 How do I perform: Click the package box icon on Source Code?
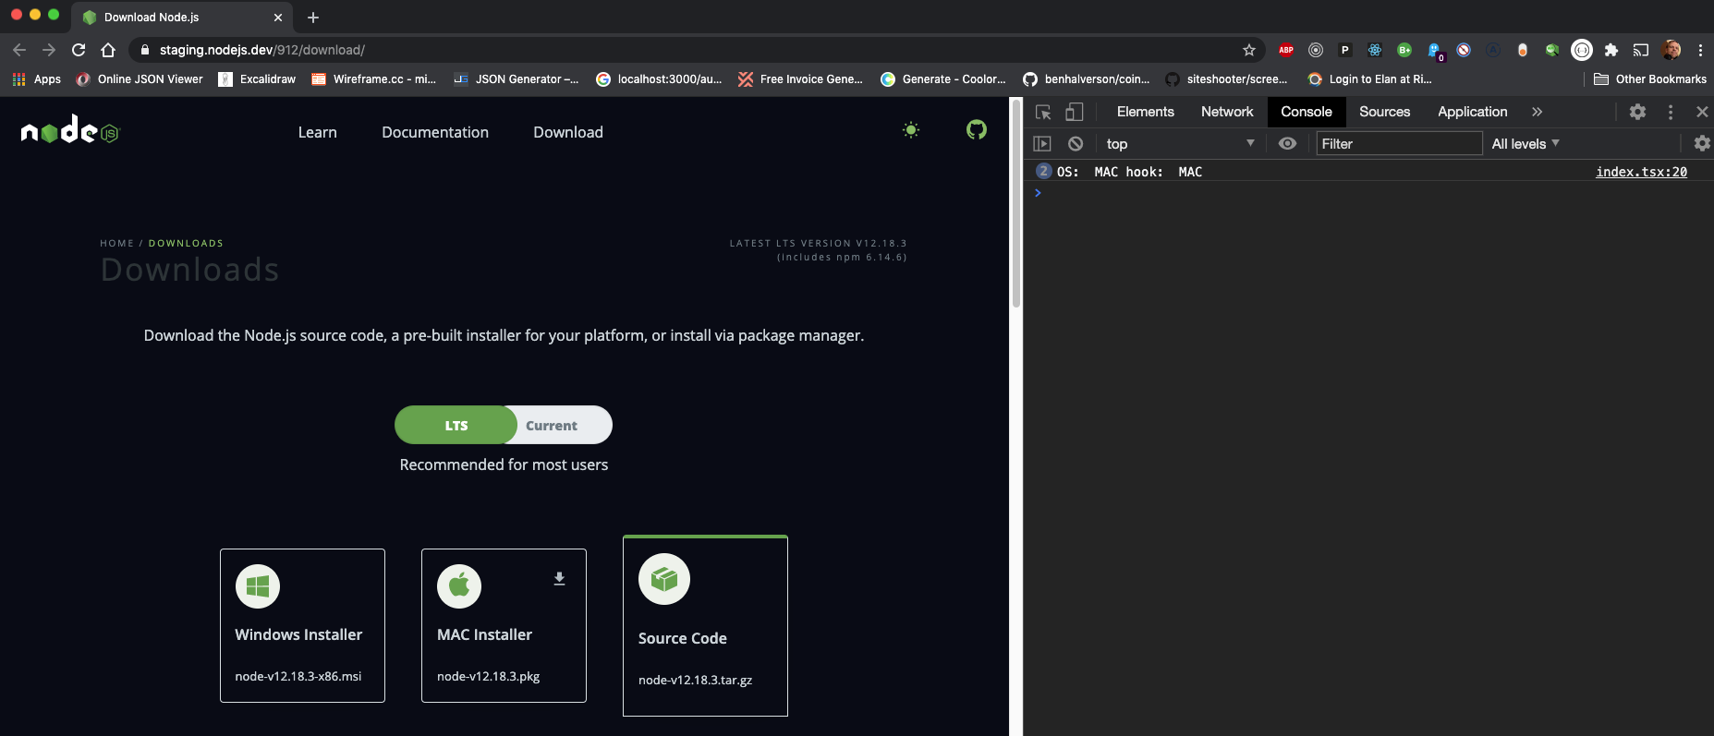tap(664, 579)
